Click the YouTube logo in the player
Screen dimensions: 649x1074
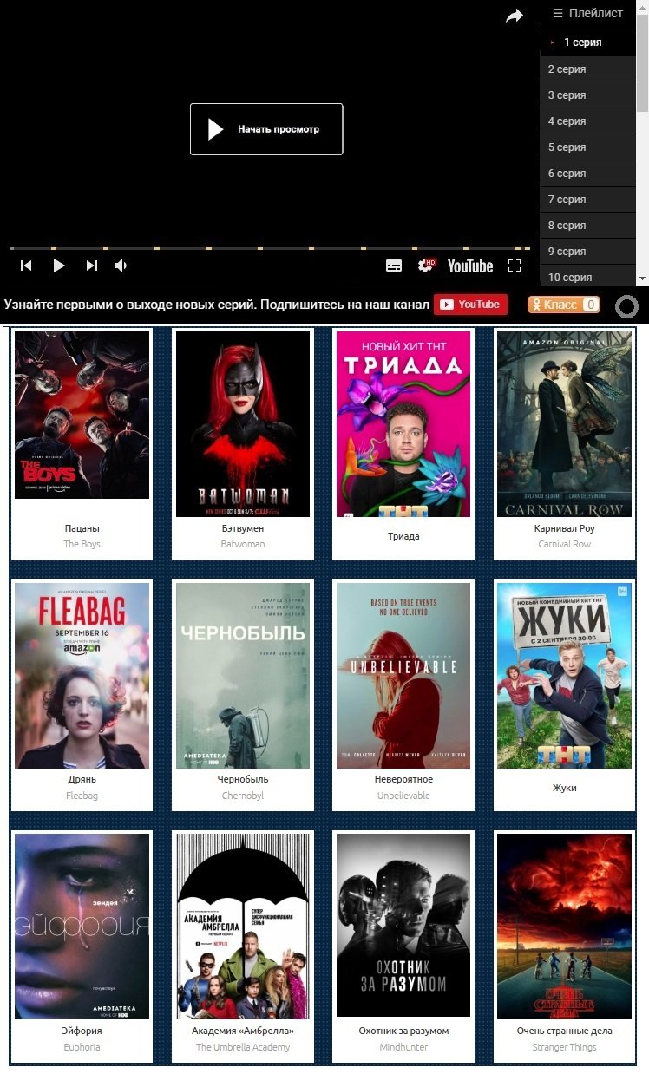470,266
